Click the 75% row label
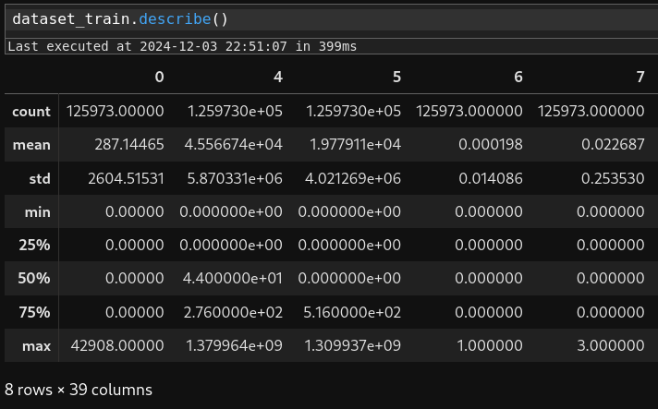 tap(34, 312)
